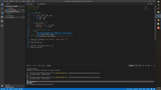Change file encoding UTF-8
Screen dimensions: 161x90
(140, 89)
